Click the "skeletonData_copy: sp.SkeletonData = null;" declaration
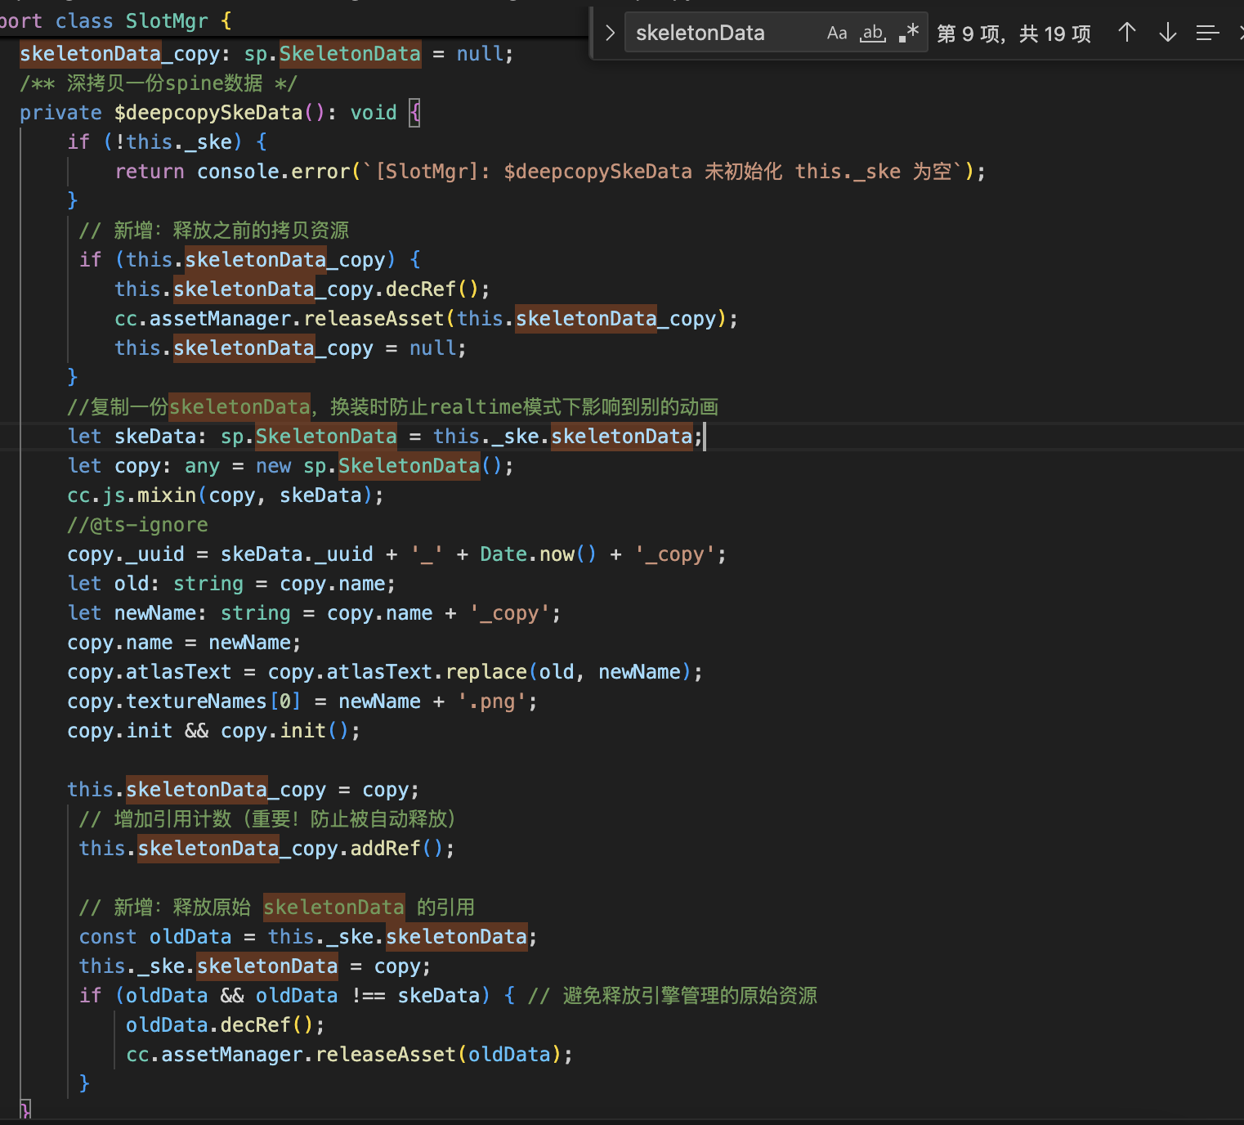The height and width of the screenshot is (1125, 1244). [266, 54]
